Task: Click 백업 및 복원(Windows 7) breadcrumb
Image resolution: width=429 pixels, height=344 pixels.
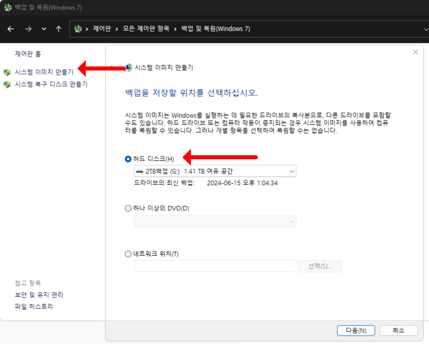Action: tap(215, 29)
